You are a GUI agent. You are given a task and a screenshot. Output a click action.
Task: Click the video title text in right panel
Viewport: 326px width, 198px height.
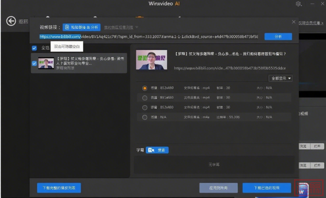pos(230,54)
